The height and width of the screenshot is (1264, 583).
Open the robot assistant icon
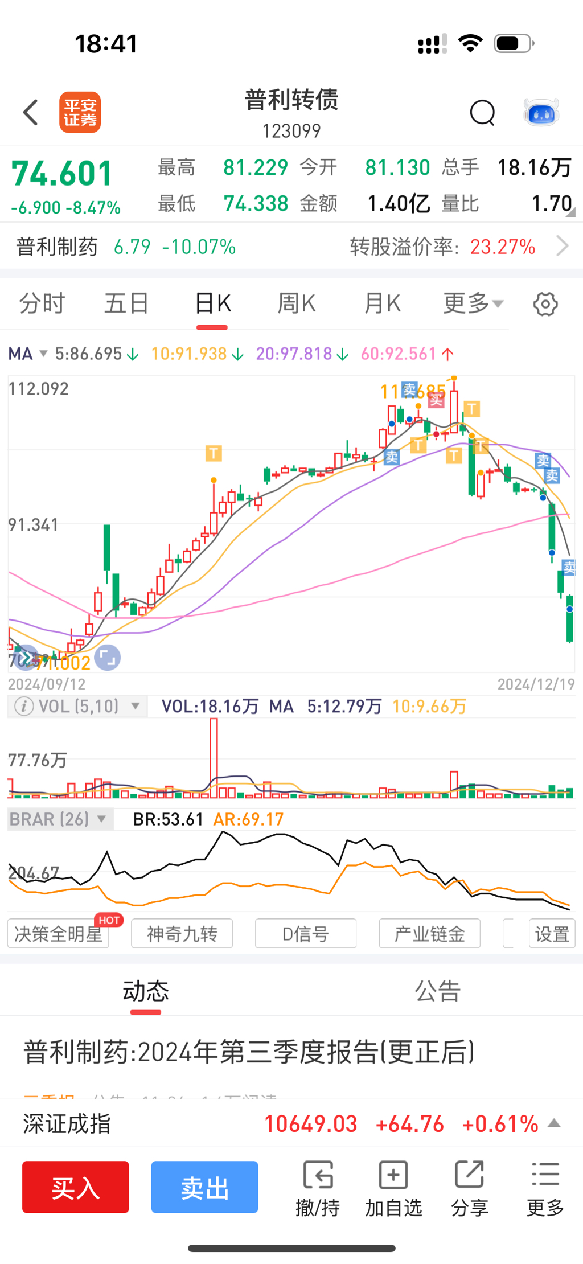tap(541, 112)
